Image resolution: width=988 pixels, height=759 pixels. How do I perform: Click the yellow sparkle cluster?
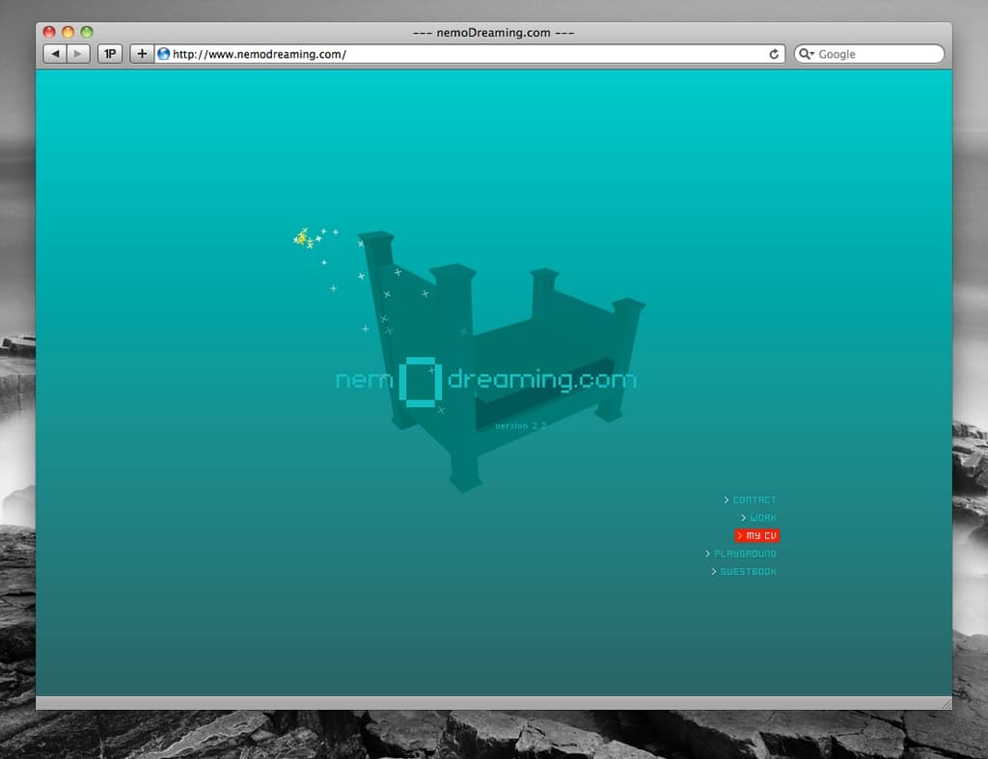pos(302,237)
